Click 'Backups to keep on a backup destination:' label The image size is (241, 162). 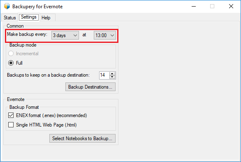pos(48,75)
